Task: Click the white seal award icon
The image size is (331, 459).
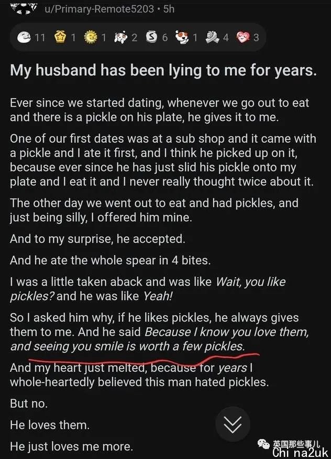Action: [x=24, y=37]
